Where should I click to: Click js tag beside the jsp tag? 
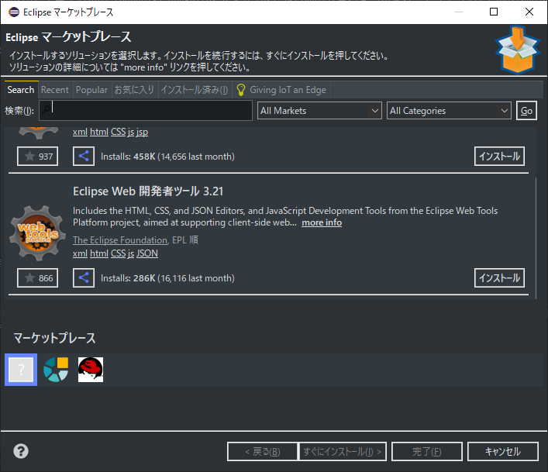[131, 132]
